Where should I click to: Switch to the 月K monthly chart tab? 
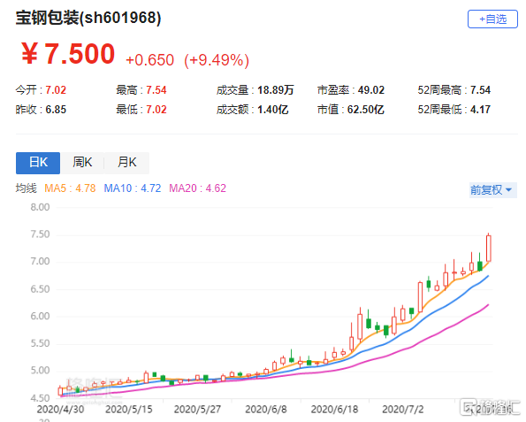[126, 163]
